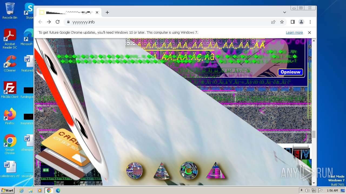Open the Chrome profile avatar
346x194 pixels.
pos(301,22)
